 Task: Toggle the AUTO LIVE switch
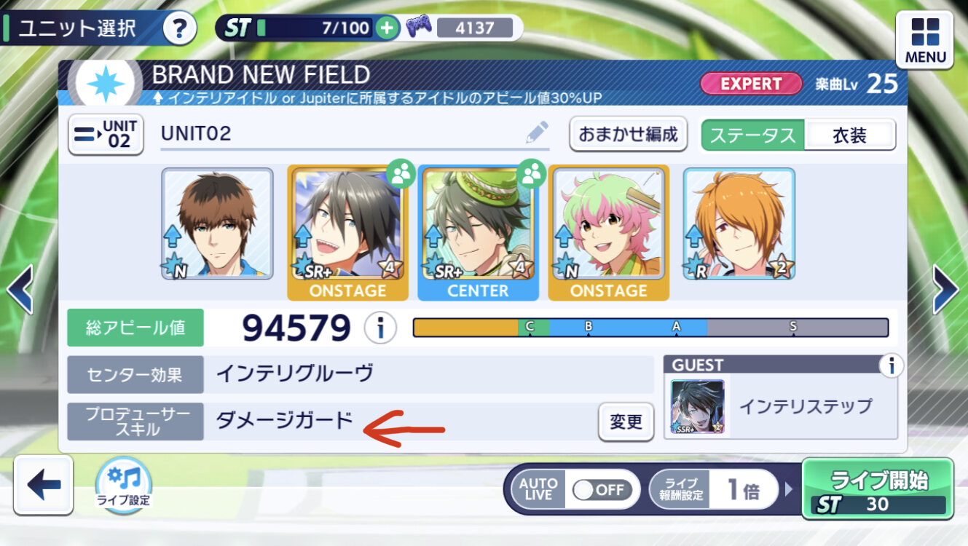click(x=598, y=490)
